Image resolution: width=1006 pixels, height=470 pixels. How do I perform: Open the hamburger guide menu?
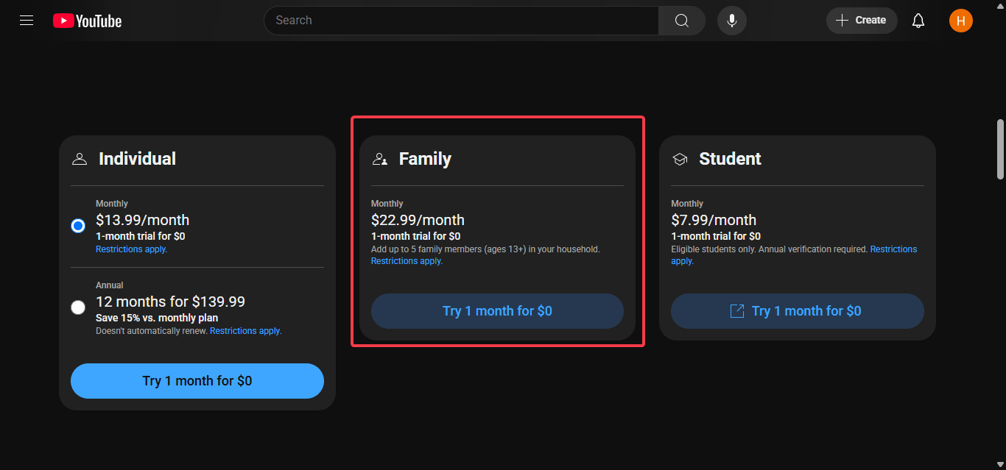coord(27,21)
